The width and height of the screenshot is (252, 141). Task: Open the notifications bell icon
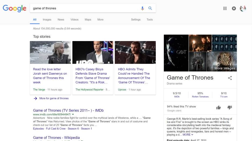point(234,8)
